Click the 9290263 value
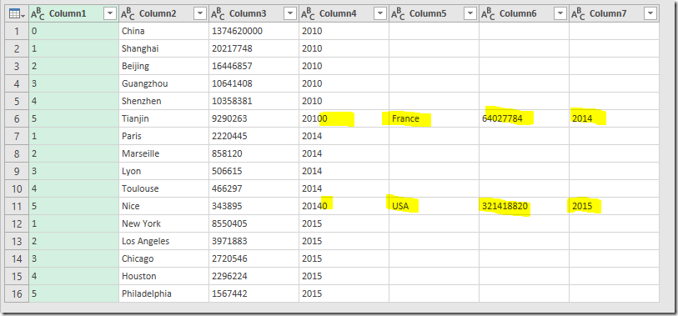This screenshot has height=316, width=678. pyautogui.click(x=229, y=118)
